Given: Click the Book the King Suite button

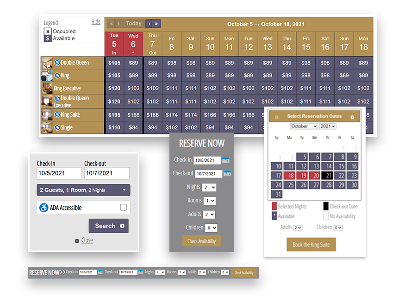Looking at the screenshot, I should pyautogui.click(x=311, y=245).
